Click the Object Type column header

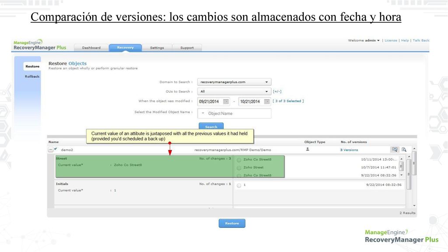[x=315, y=142]
